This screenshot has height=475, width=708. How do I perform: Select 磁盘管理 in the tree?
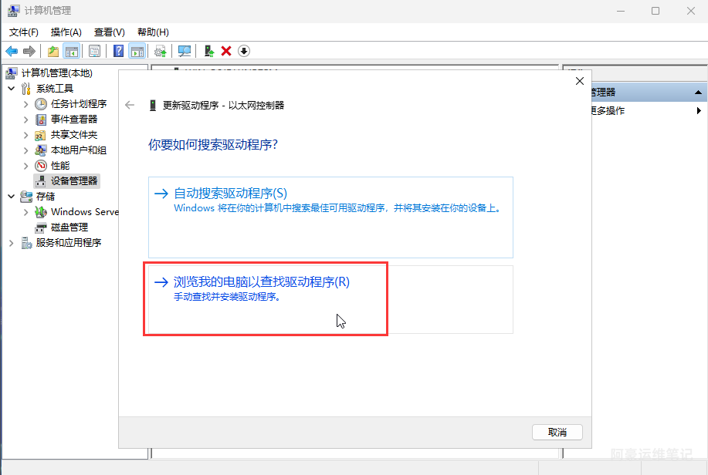pos(69,227)
